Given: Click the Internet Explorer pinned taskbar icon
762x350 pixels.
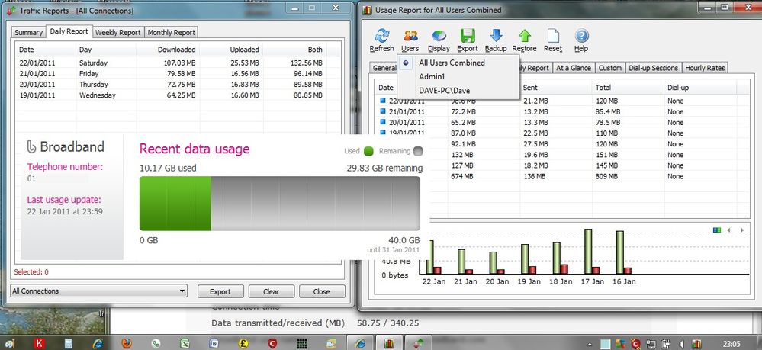Looking at the screenshot, I should (x=98, y=342).
